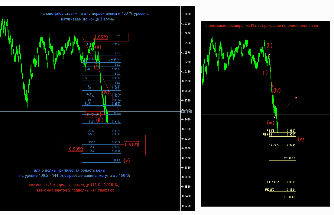The image size is (334, 215).
Task: Click wave (iv) label in right chart
Action: [277, 90]
